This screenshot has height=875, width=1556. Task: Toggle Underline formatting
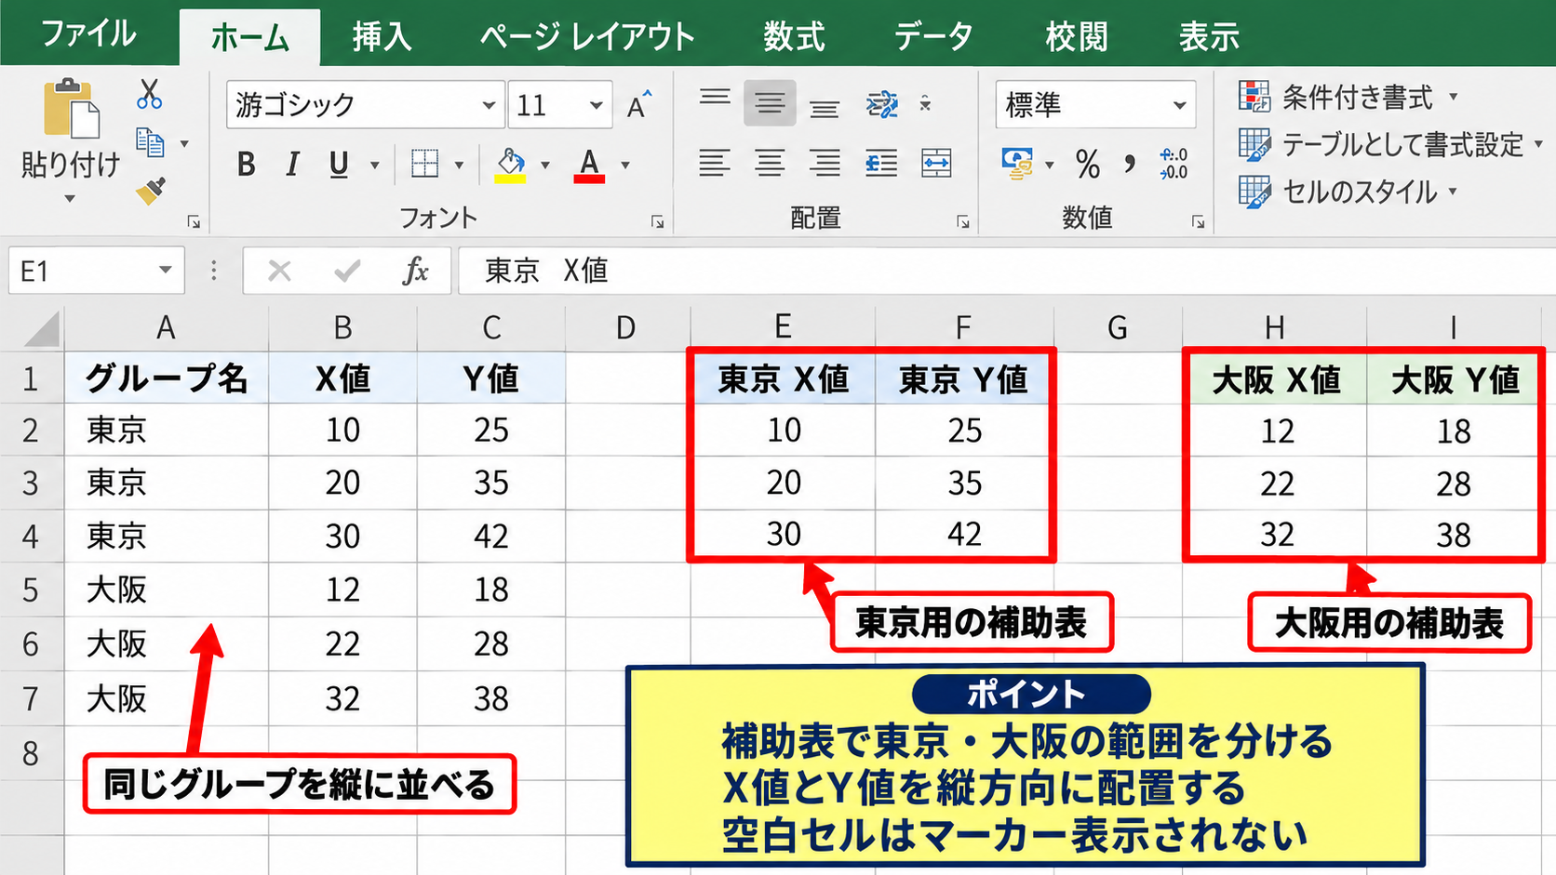(339, 165)
